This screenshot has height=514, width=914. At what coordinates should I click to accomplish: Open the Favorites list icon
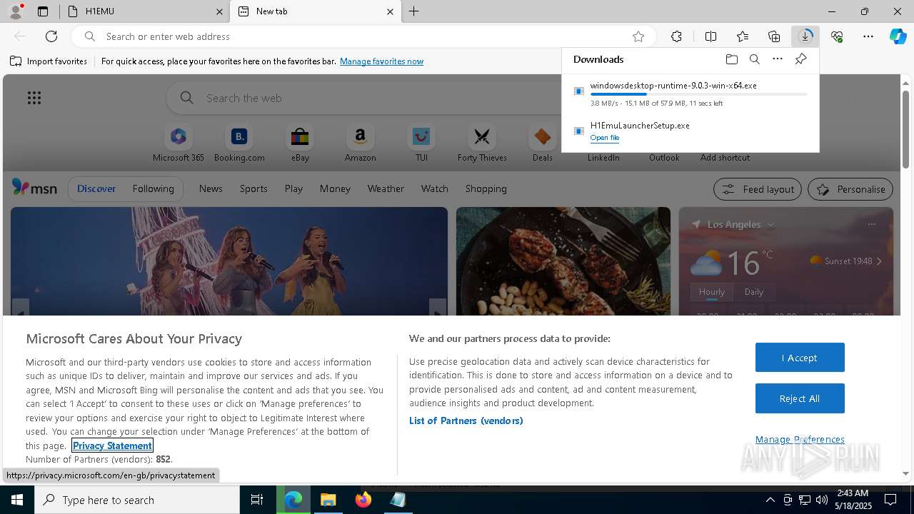coord(743,36)
